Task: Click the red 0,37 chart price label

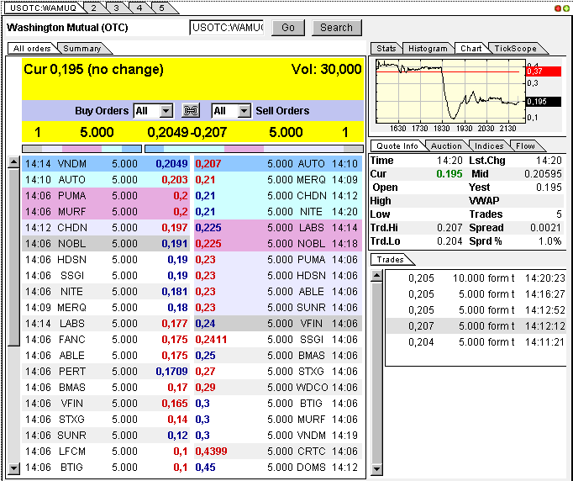Action: click(544, 71)
